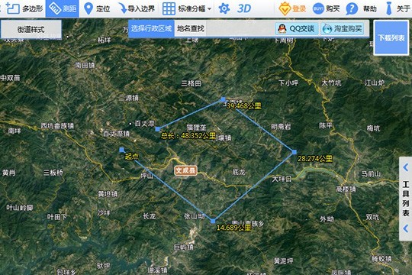Click the 黄肖 map label
The width and height of the screenshot is (412, 275).
coord(8,173)
